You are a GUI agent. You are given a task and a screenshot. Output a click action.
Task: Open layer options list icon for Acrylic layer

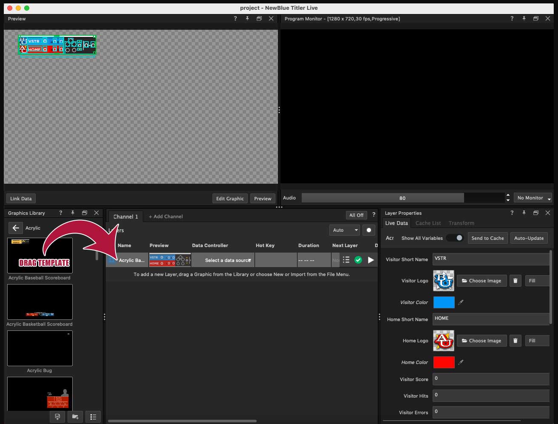[x=346, y=260]
